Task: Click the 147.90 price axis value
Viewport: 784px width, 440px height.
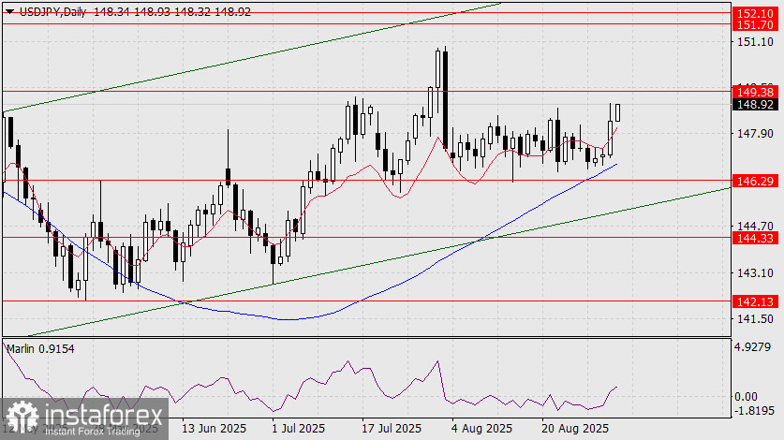Action: tap(755, 134)
